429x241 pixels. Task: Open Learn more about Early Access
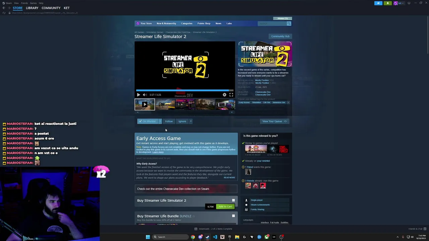[158, 152]
